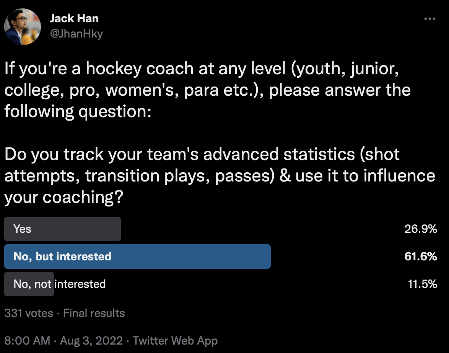Click the 11.5% poll result
This screenshot has height=353, width=449.
tap(422, 284)
